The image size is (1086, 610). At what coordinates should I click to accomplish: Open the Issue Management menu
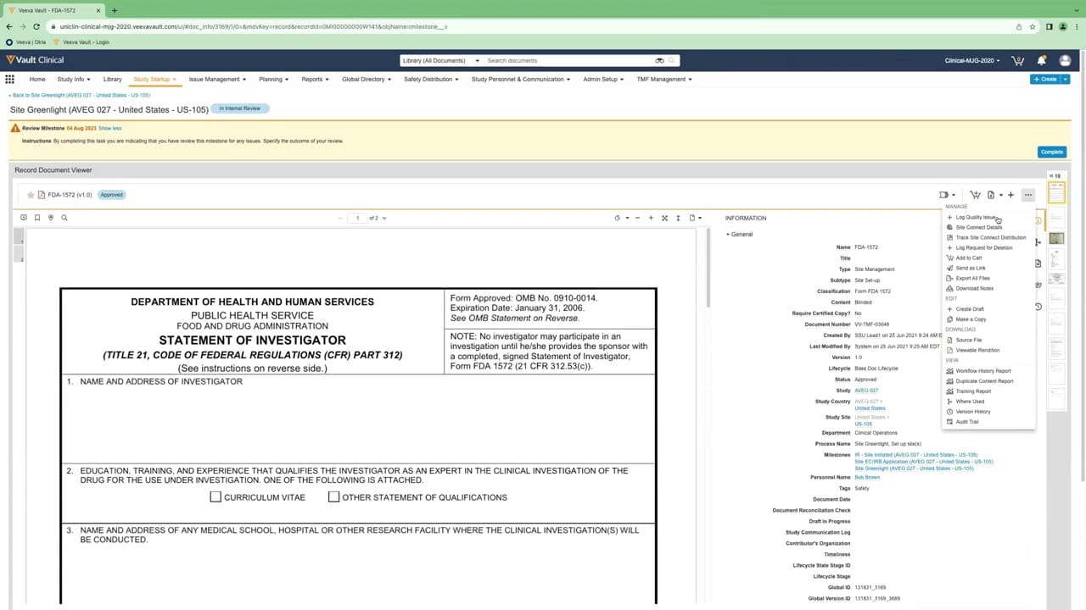point(217,80)
